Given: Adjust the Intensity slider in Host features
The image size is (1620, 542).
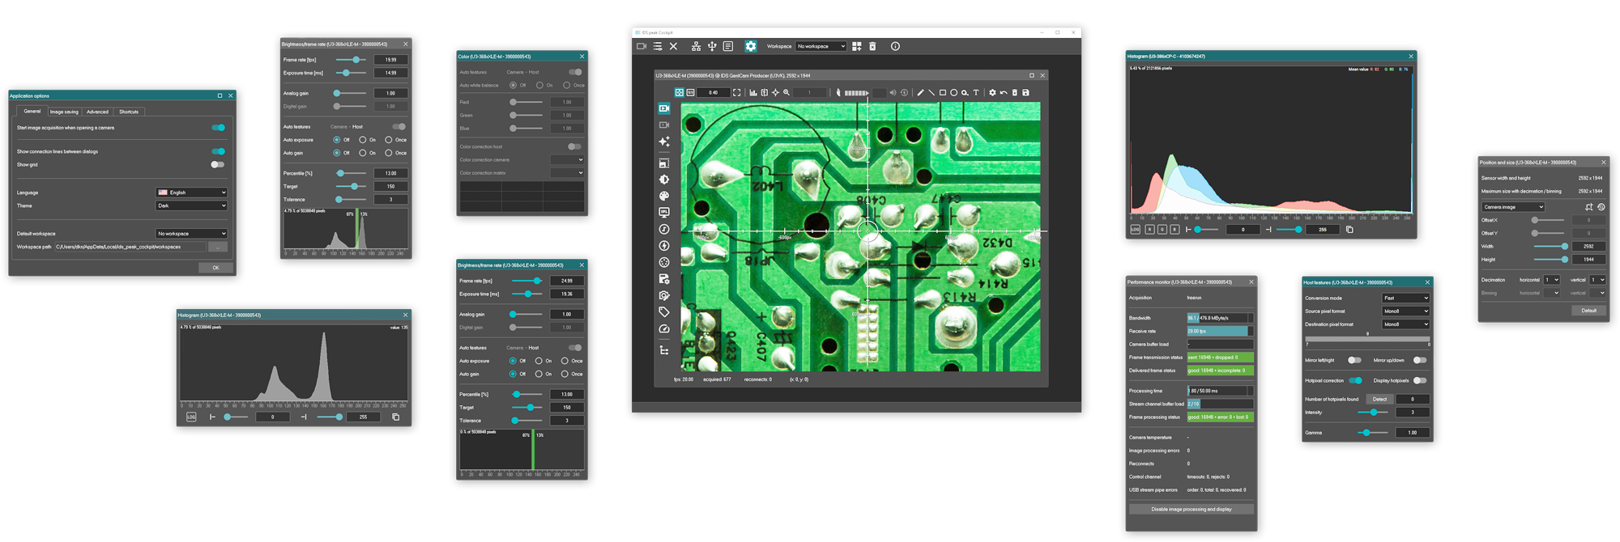Looking at the screenshot, I should pos(1373,413).
